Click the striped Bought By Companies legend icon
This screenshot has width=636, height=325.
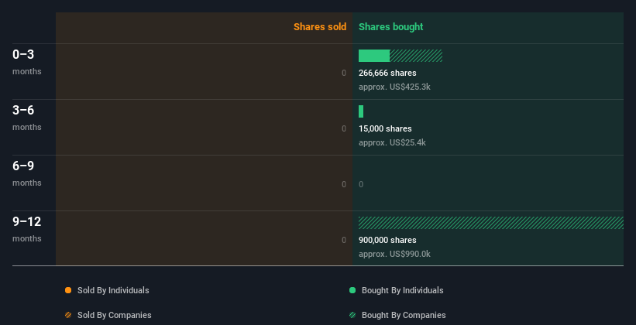click(352, 315)
